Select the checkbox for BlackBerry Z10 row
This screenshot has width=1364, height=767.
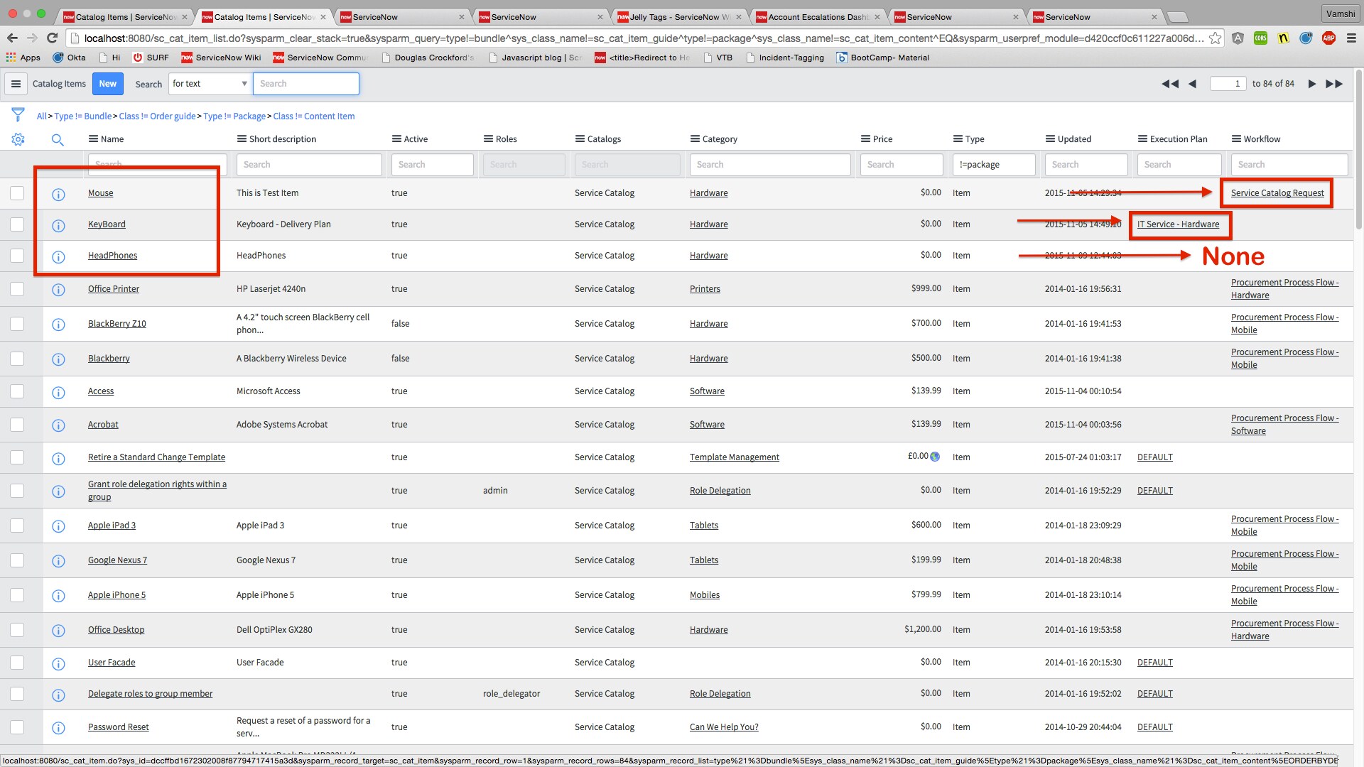(16, 323)
